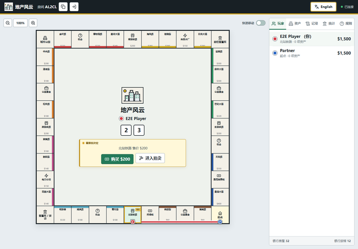This screenshot has width=358, height=249.
Task: Select the 起点 start corner tile
Action: tap(220, 215)
